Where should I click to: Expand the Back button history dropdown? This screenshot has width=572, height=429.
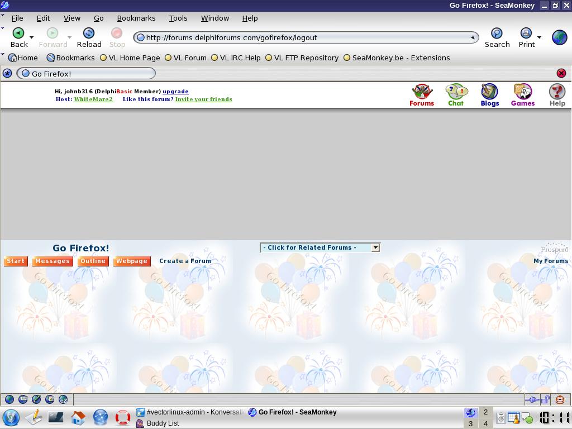pyautogui.click(x=32, y=37)
